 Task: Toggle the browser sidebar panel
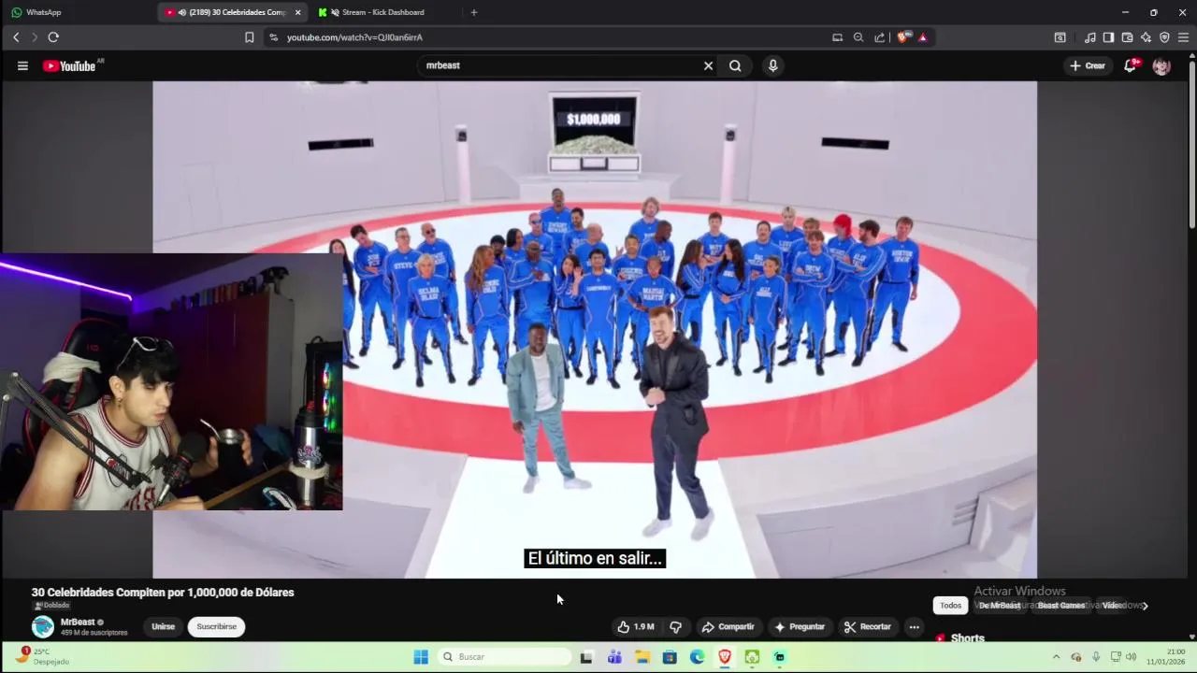(x=1108, y=37)
